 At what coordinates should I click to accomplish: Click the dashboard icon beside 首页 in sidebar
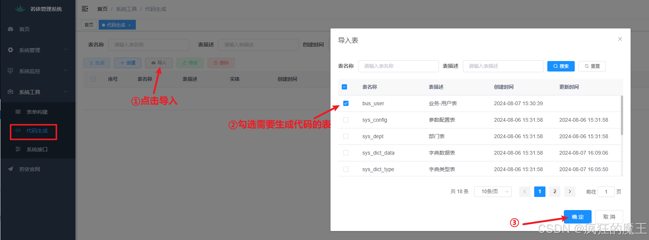coord(11,29)
